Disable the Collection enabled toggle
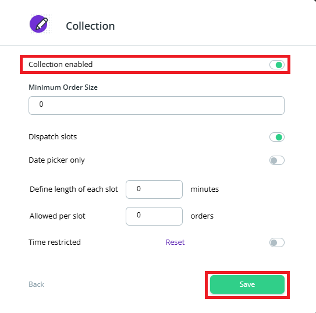The image size is (316, 313). [277, 65]
